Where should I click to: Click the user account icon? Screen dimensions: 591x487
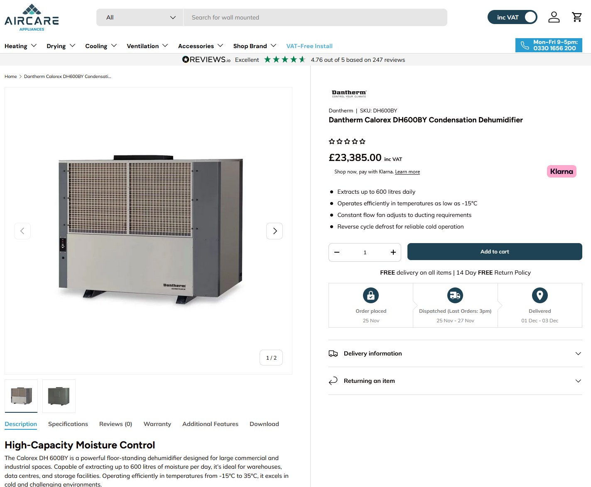pos(554,17)
